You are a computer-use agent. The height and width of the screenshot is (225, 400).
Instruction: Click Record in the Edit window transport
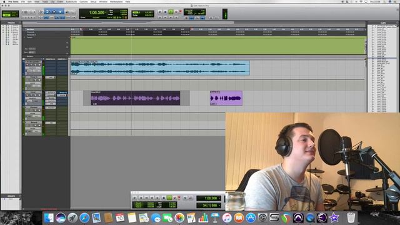(176, 12)
